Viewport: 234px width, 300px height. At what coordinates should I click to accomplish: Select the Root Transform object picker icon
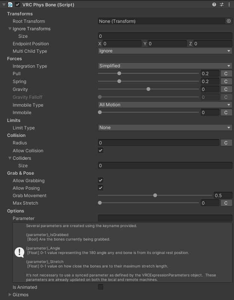(x=228, y=21)
